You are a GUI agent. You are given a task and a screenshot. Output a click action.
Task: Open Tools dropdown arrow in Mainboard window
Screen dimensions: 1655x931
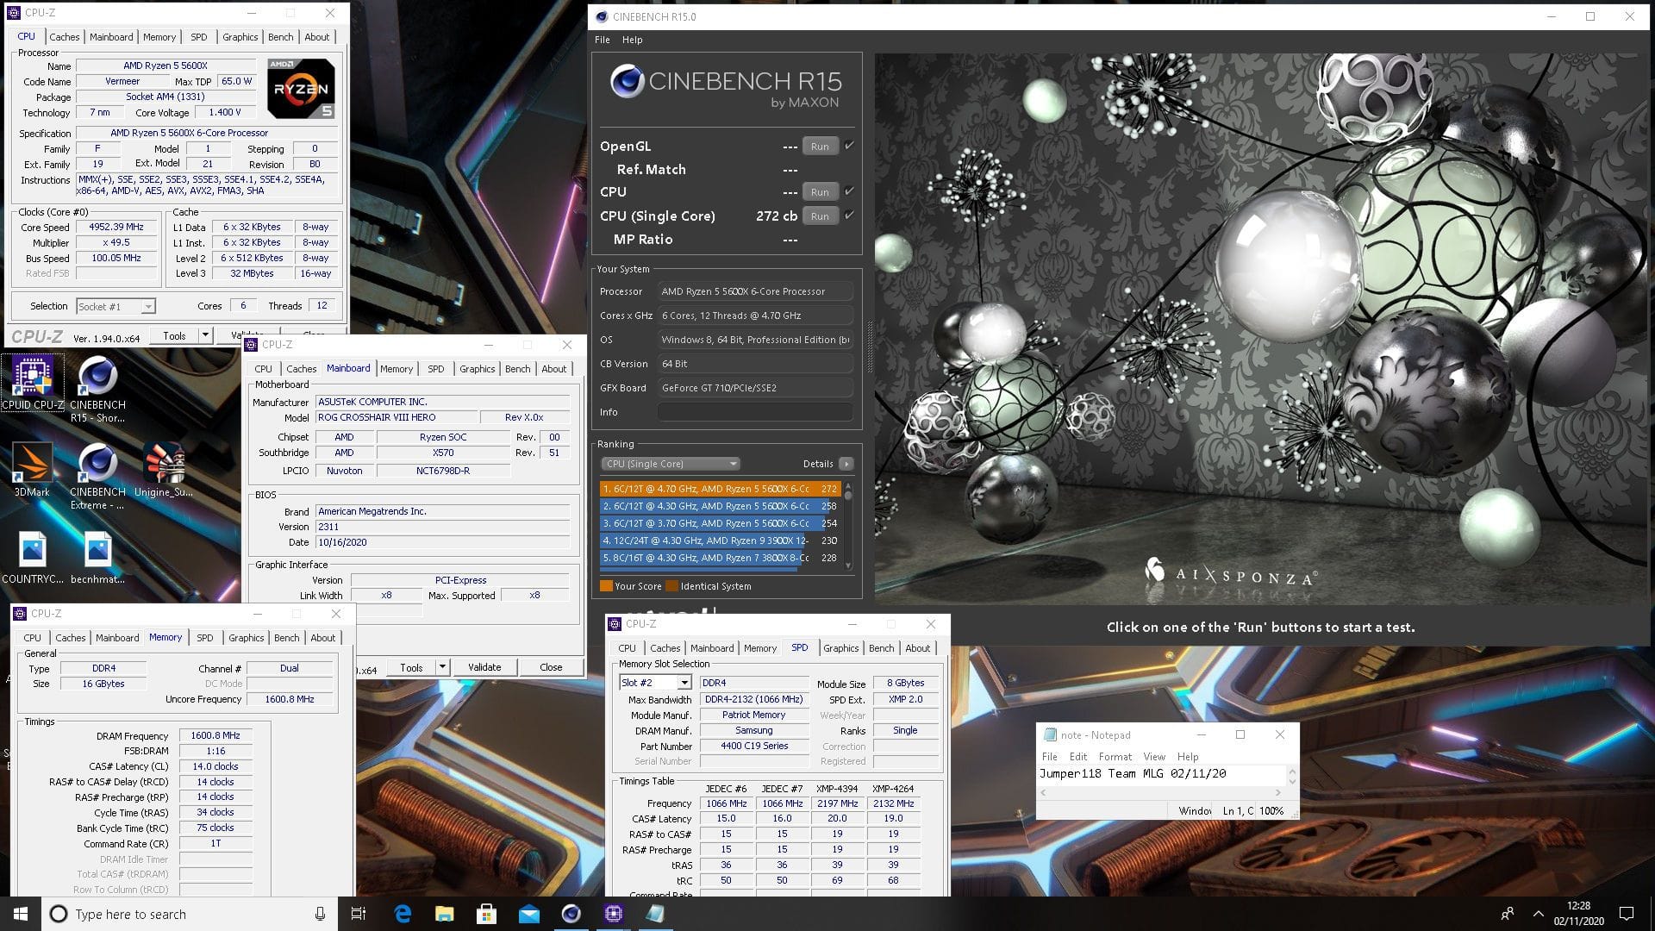442,667
